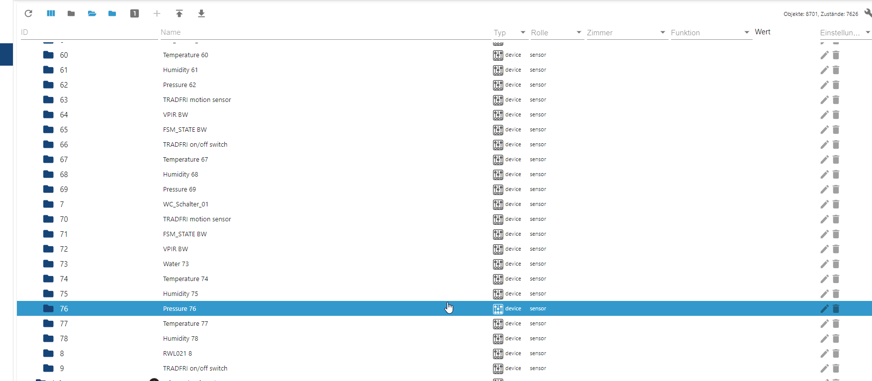Collapse all folders via dark folder icon

(x=71, y=13)
